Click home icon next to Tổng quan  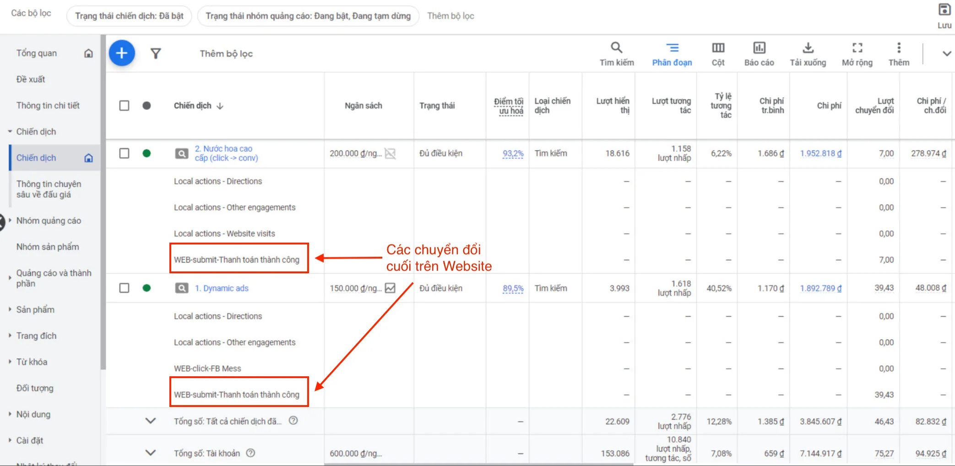click(x=88, y=53)
